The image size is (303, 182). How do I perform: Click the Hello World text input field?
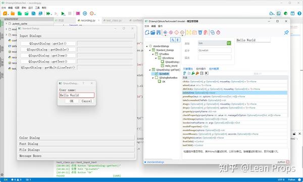tap(77, 95)
